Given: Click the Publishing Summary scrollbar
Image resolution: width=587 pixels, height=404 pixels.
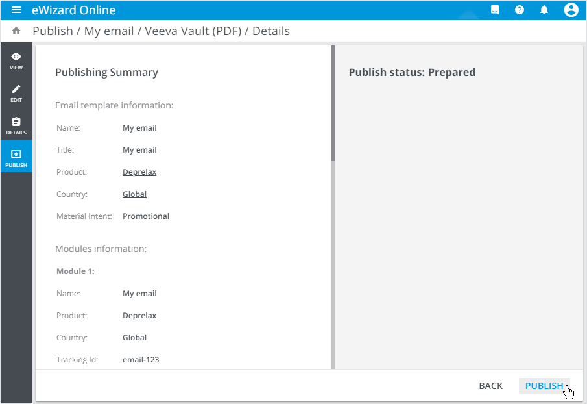Looking at the screenshot, I should (333, 104).
